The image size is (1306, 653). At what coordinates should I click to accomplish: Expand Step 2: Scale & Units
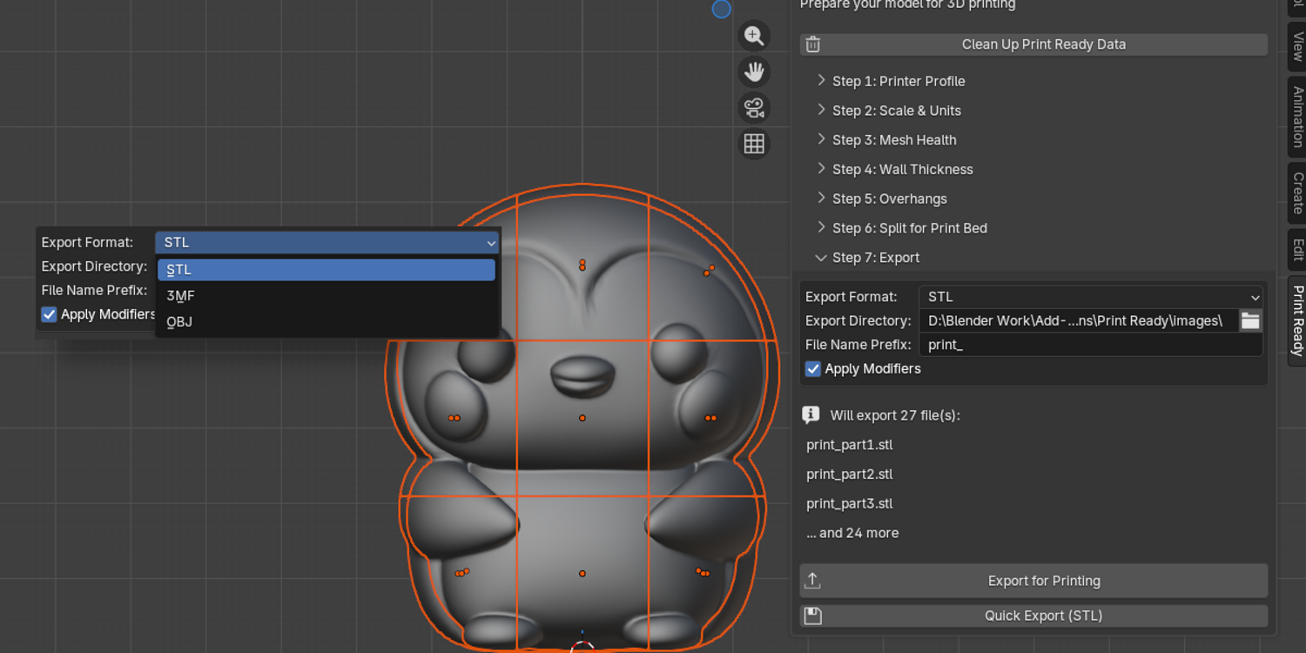tap(897, 111)
